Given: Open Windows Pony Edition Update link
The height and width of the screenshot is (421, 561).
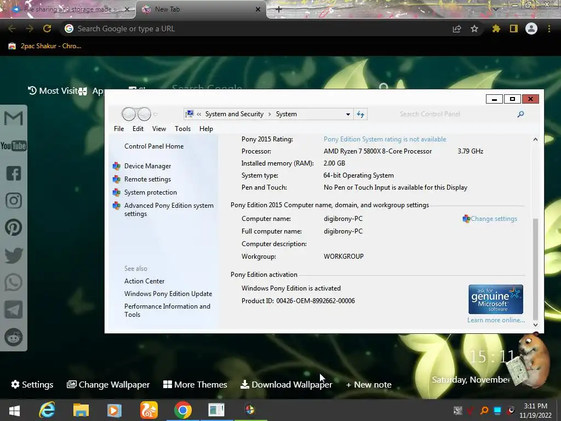Looking at the screenshot, I should click(x=168, y=294).
